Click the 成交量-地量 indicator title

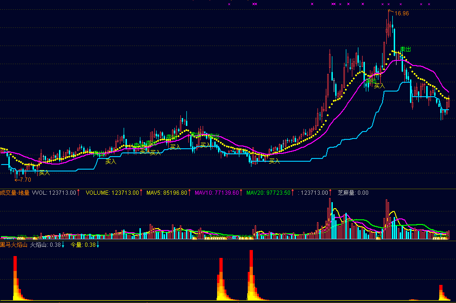pos(14,193)
